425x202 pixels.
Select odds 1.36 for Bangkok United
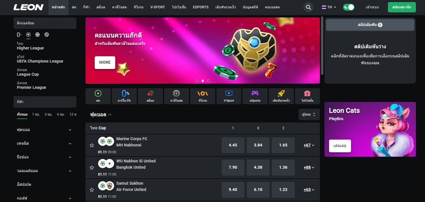point(283,167)
